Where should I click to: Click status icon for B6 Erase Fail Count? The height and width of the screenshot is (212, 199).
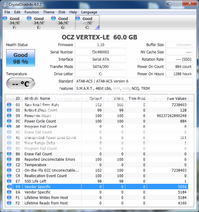(x=9, y=154)
